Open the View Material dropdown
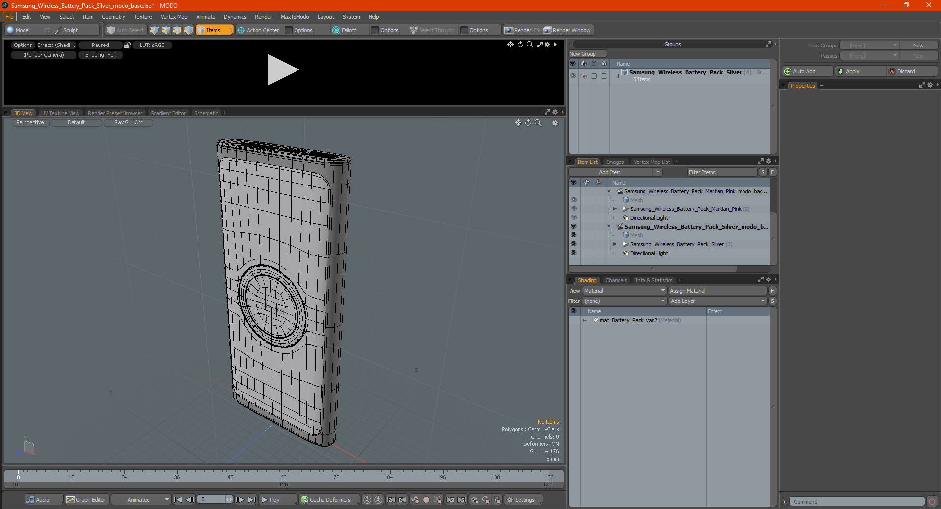The height and width of the screenshot is (509, 941). click(x=624, y=291)
